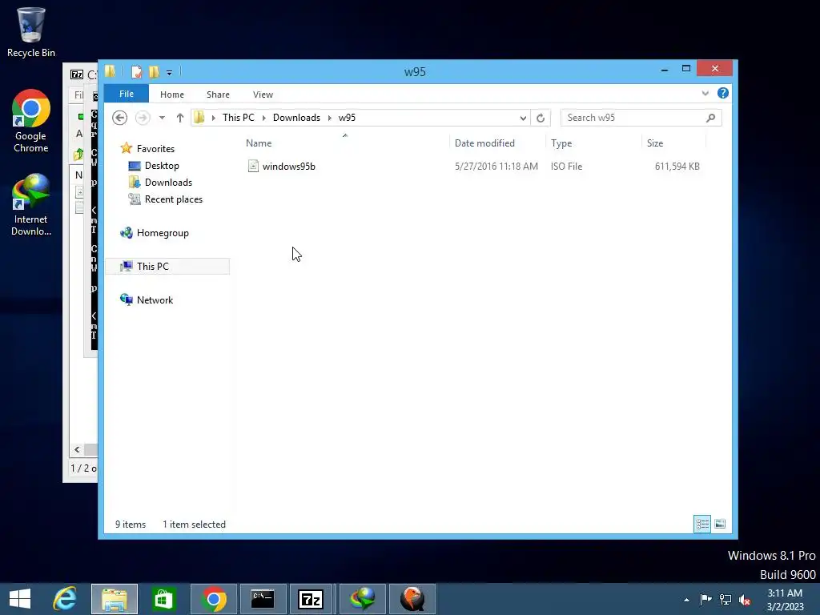
Task: Launch the Google Chrome desktop shortcut
Action: pos(30,122)
